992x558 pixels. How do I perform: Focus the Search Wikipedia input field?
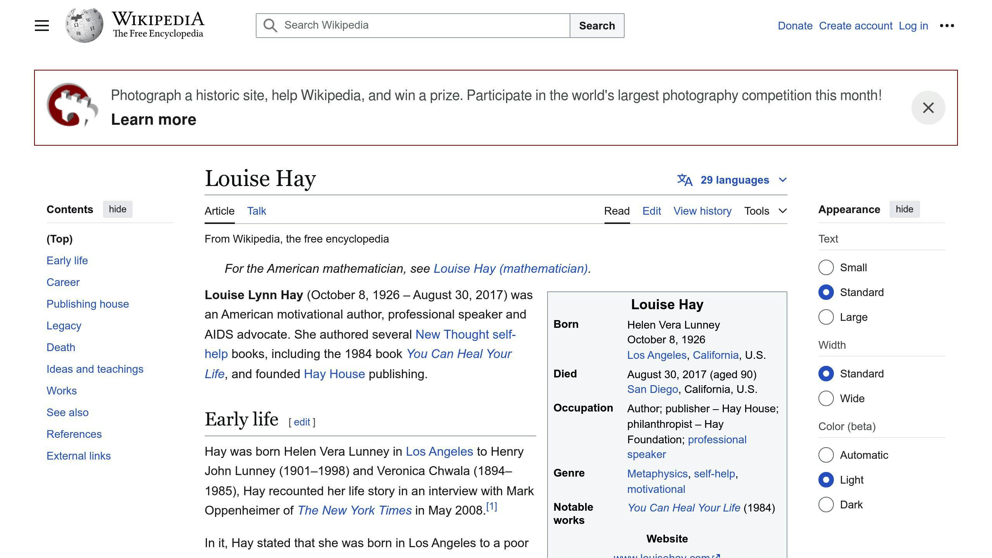tap(413, 26)
